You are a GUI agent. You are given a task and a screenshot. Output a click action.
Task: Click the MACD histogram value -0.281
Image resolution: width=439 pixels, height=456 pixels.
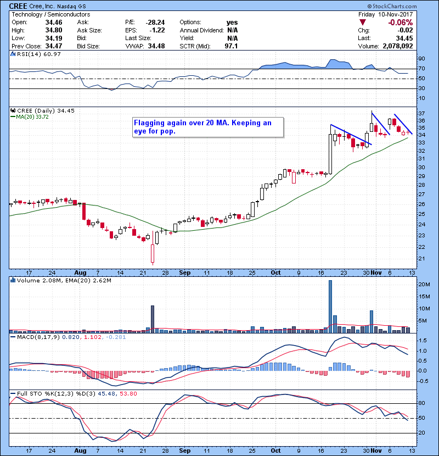coord(116,337)
